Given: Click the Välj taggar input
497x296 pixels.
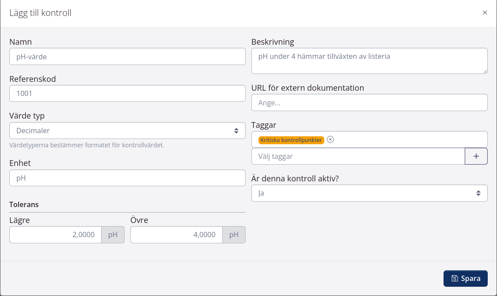Looking at the screenshot, I should click(x=358, y=156).
